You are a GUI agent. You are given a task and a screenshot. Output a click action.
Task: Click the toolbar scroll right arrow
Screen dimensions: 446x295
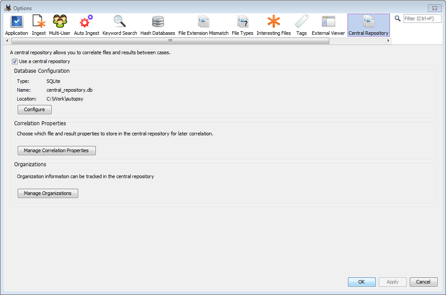click(x=388, y=41)
